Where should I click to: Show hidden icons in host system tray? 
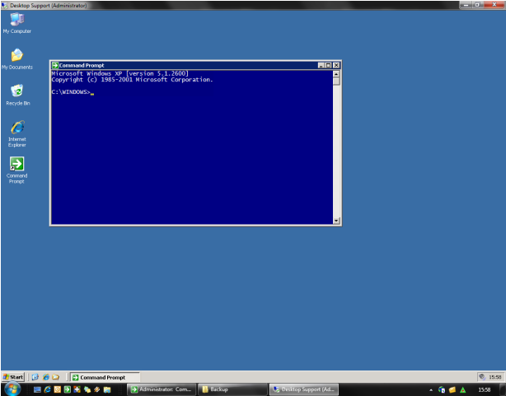431,390
